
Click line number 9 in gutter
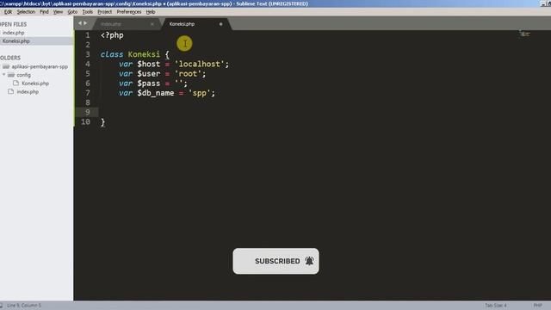click(x=88, y=112)
